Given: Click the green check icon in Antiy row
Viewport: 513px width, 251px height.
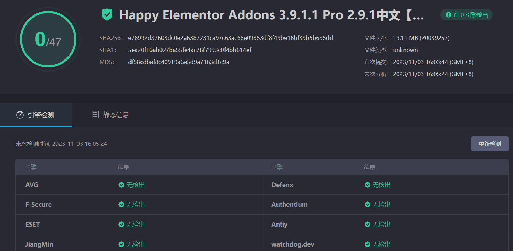Looking at the screenshot, I should click(x=367, y=225).
